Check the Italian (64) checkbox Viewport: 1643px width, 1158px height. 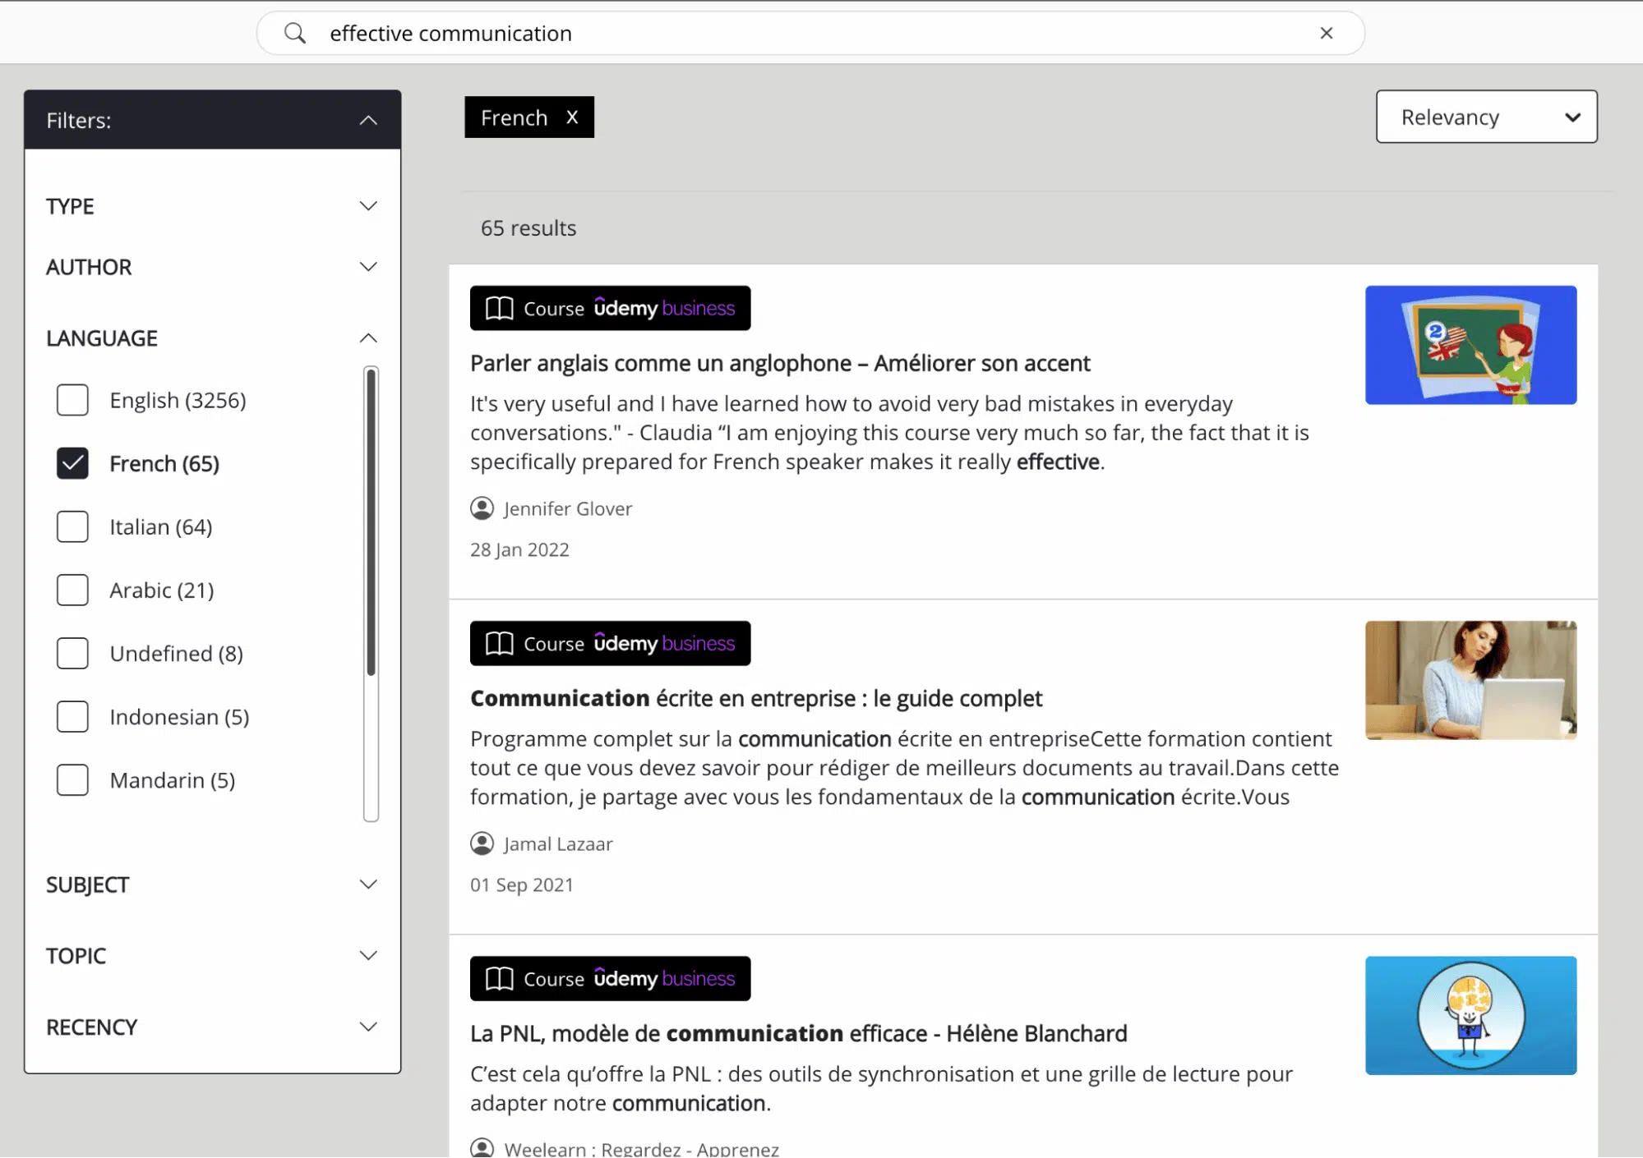(72, 526)
